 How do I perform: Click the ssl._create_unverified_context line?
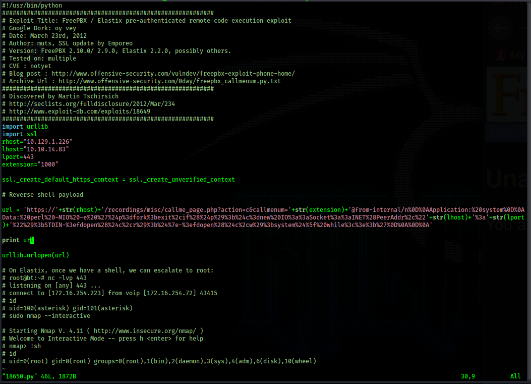(x=119, y=180)
